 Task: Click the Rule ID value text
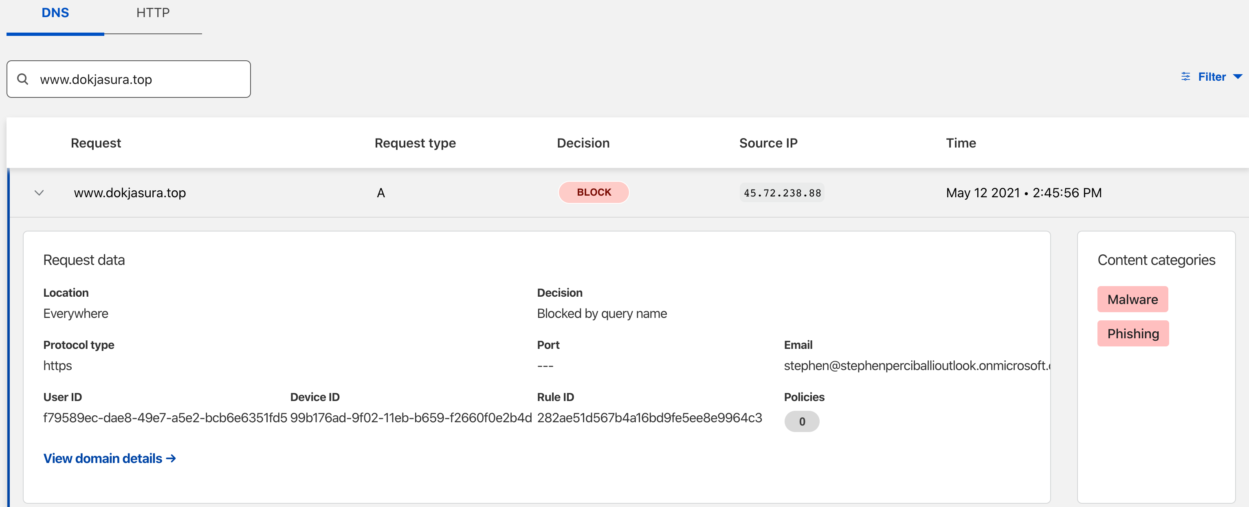pos(649,418)
